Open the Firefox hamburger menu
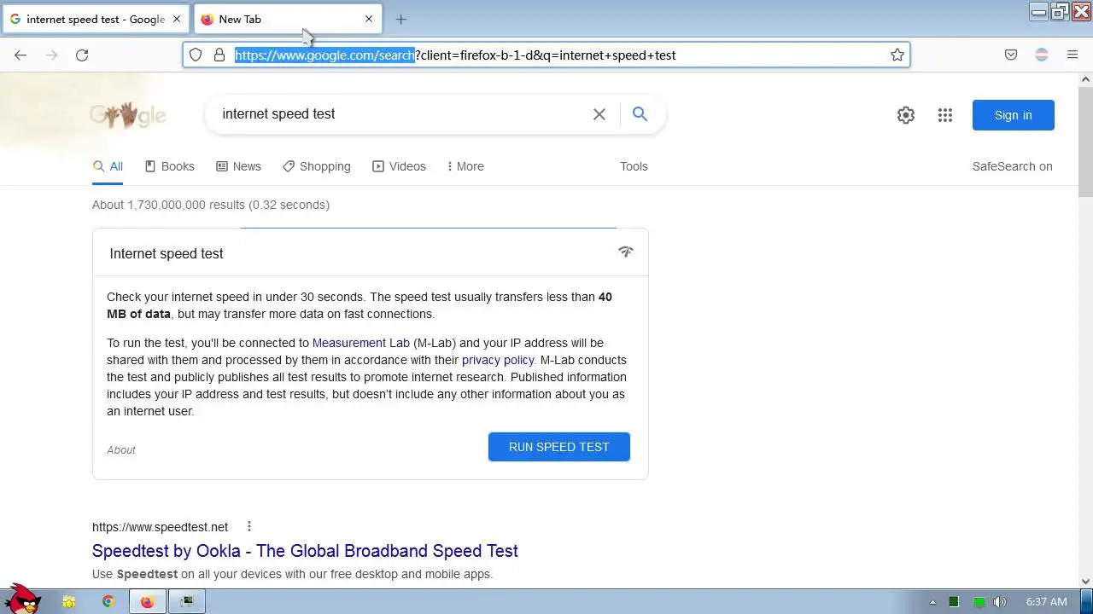The width and height of the screenshot is (1093, 614). coord(1073,55)
